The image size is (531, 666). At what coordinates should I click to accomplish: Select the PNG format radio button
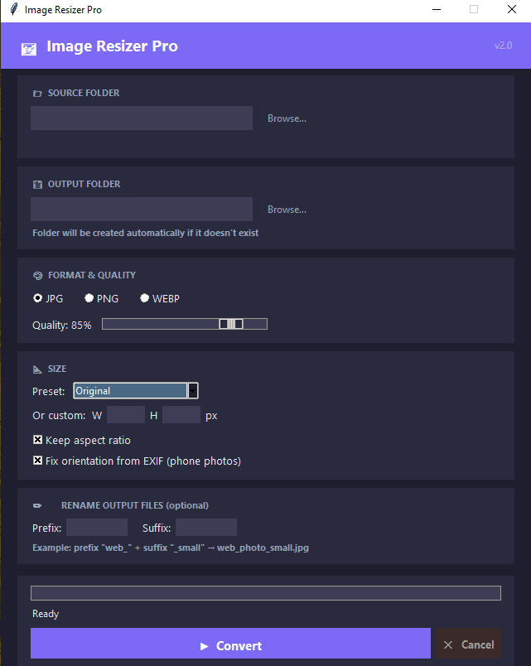[x=89, y=298]
